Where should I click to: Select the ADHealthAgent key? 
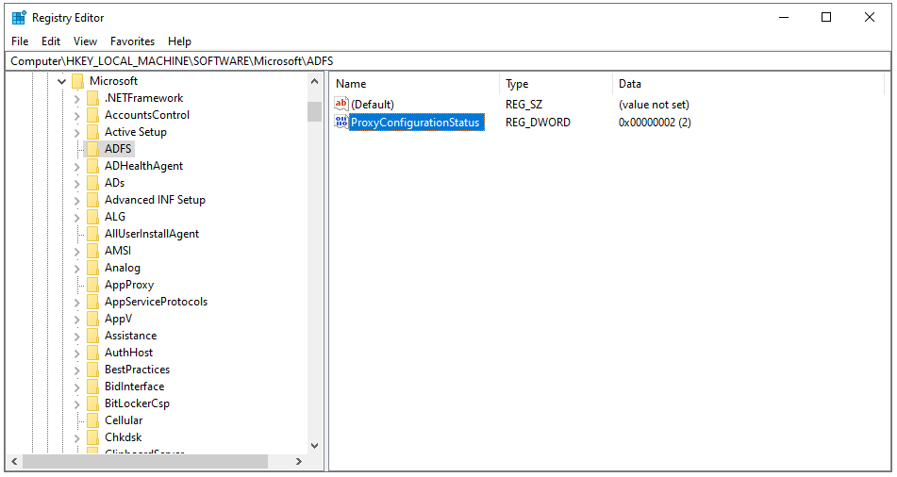pos(143,166)
